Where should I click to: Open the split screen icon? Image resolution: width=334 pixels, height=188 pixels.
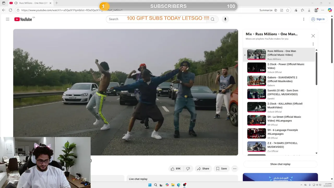coord(282,10)
